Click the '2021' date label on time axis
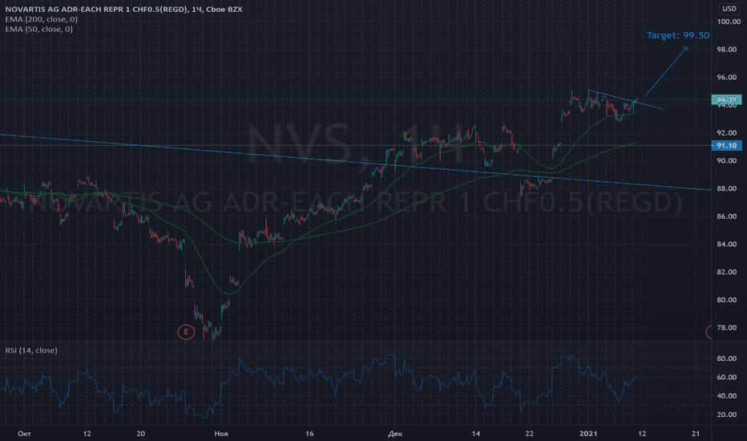Screen dimensions: 747x441 (x=588, y=434)
